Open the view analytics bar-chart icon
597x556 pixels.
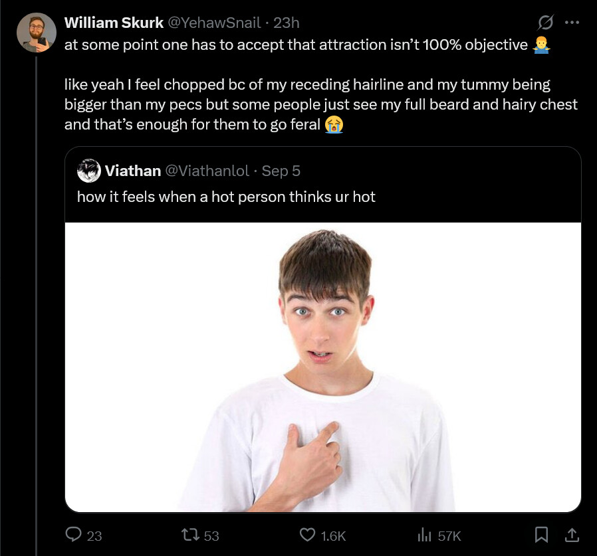point(423,535)
